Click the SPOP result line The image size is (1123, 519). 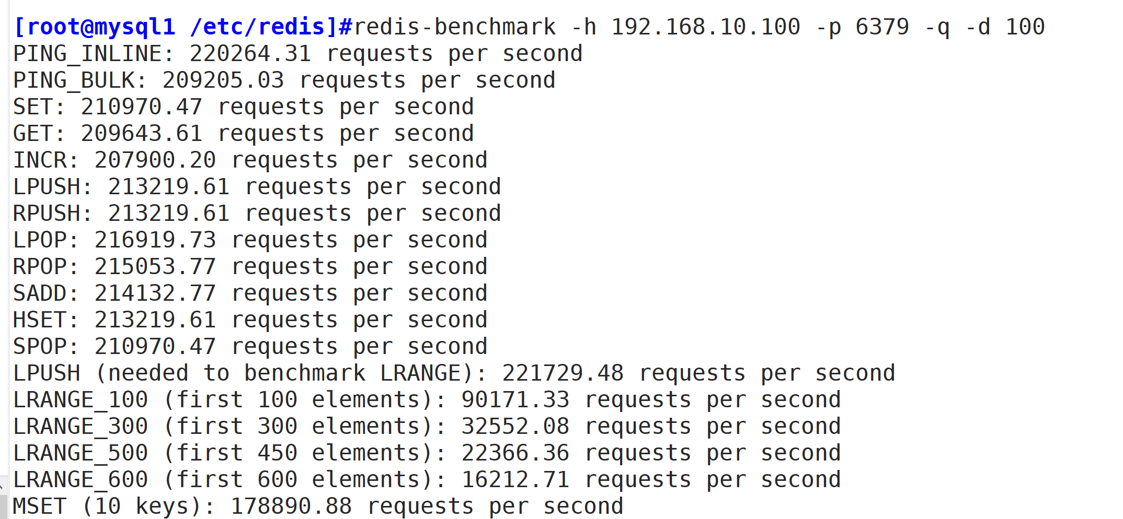[x=250, y=347]
